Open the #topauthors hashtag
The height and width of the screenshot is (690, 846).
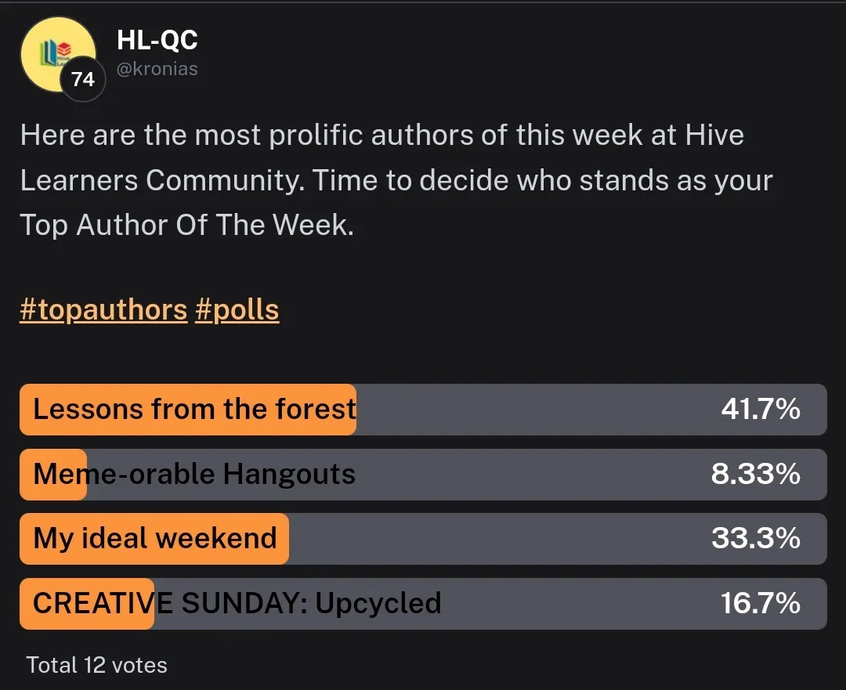(103, 310)
